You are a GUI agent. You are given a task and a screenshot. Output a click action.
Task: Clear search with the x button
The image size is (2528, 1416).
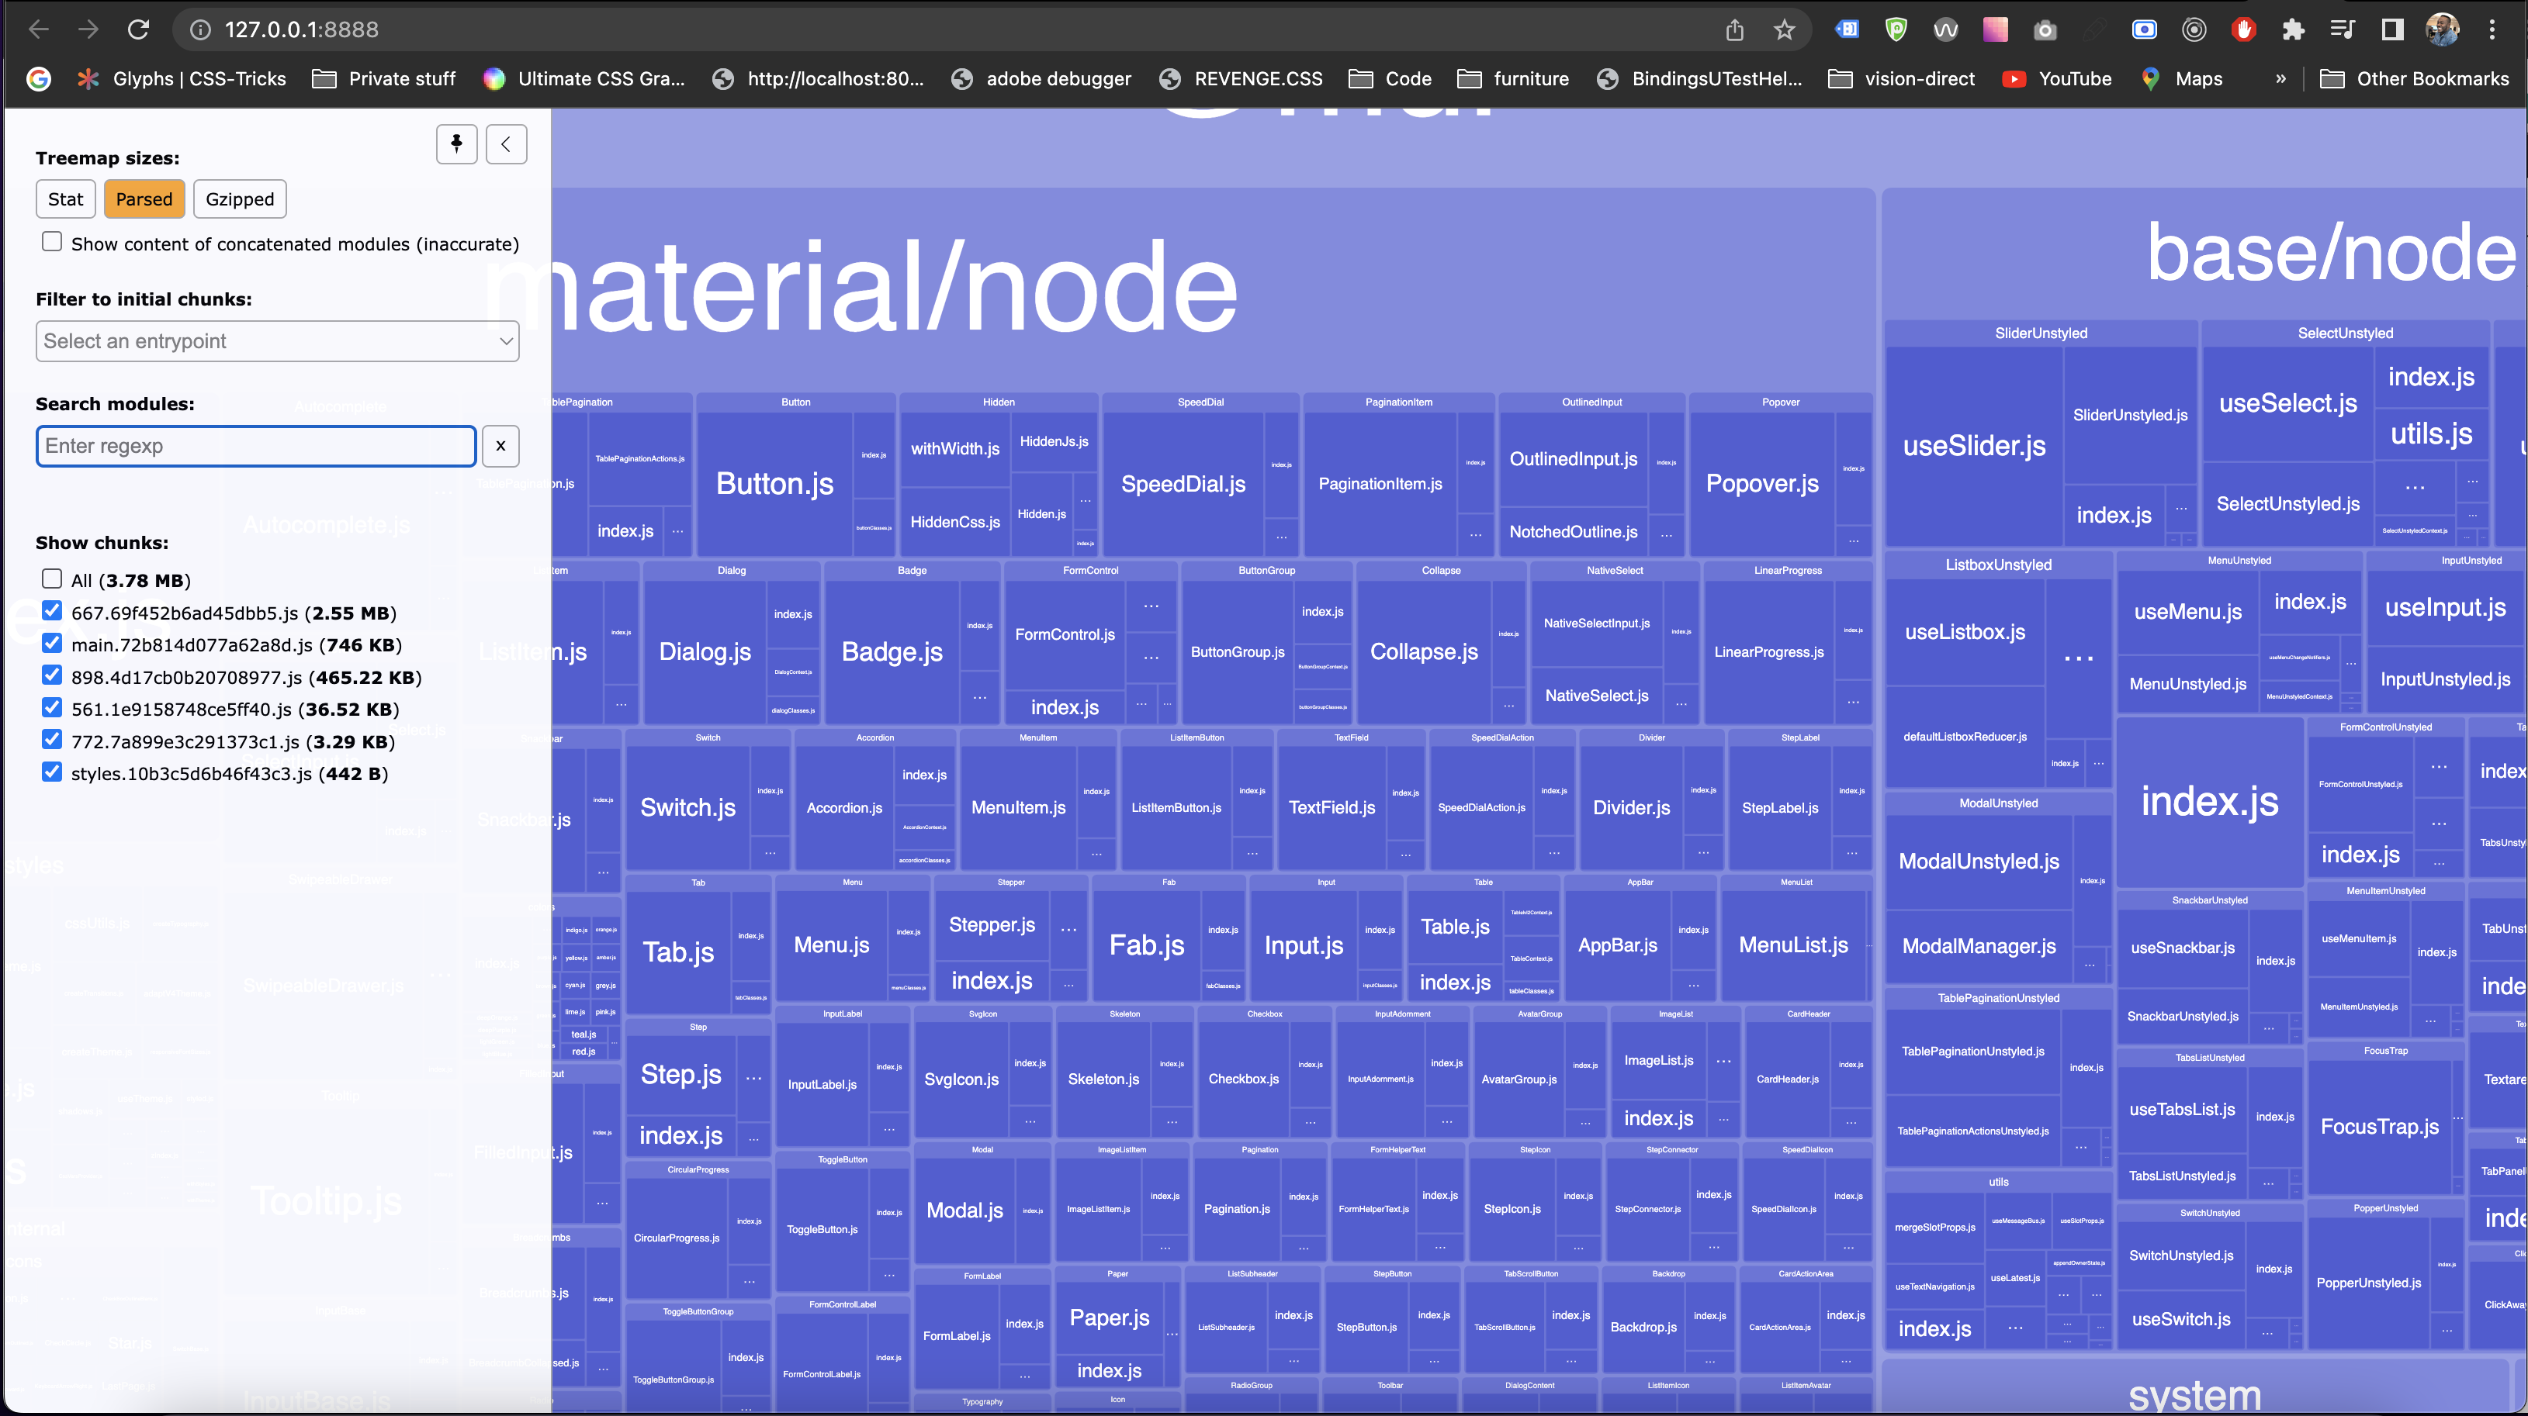pos(500,445)
